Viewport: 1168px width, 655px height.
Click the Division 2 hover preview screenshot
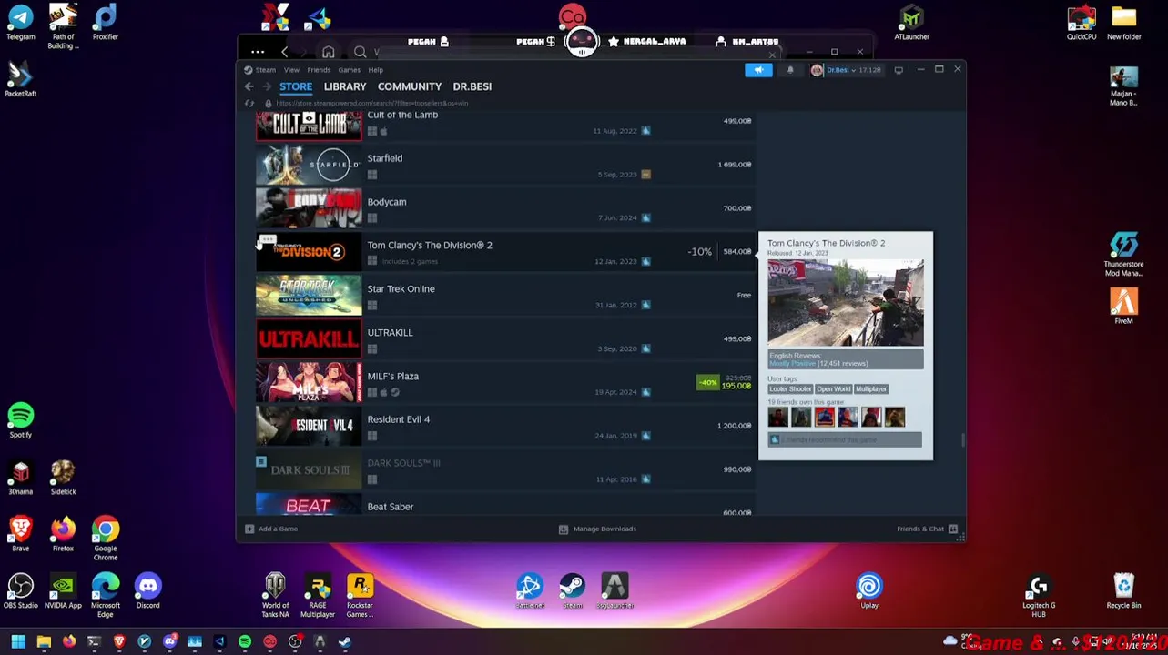coord(845,303)
